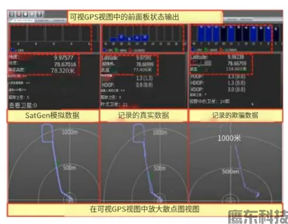Viewport: 288px width, 224px height.
Task: Click the 1000m ring label in left scatter plot
Action: tap(70, 132)
